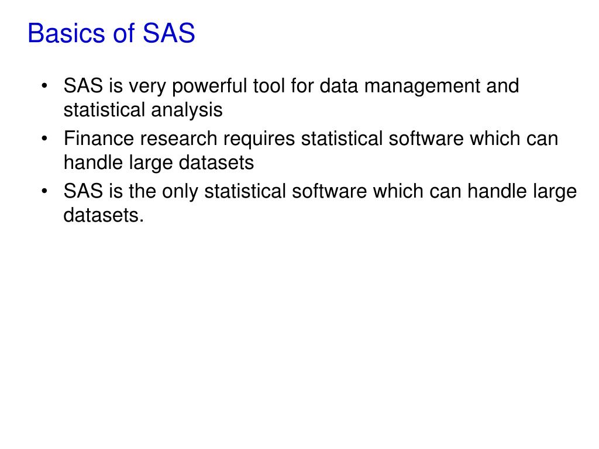Click "SAS" in the blue slide title
This screenshot has width=599, height=449.
click(170, 33)
